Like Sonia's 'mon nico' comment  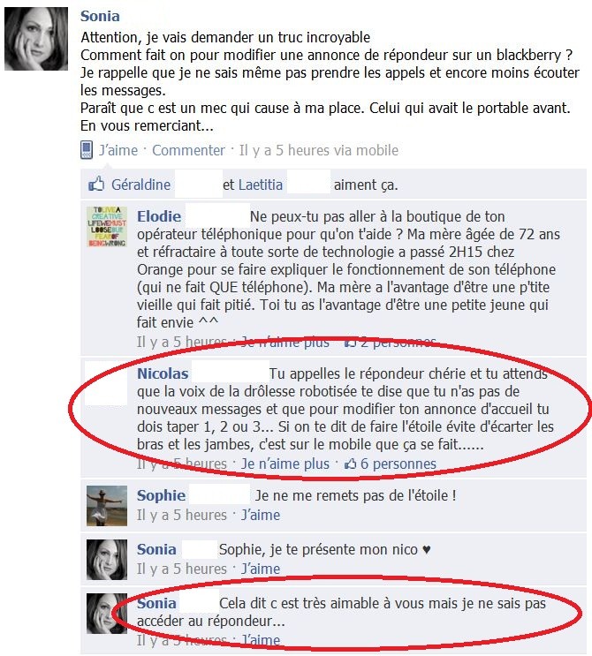pos(261,569)
